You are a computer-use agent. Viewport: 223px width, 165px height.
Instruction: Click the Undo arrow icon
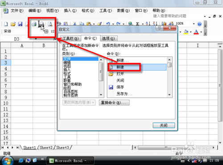(108, 24)
